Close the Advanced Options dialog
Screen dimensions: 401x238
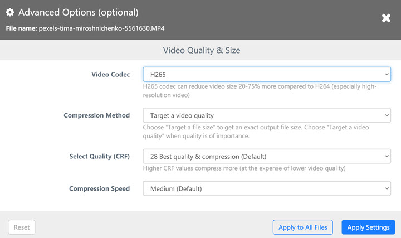pos(386,18)
